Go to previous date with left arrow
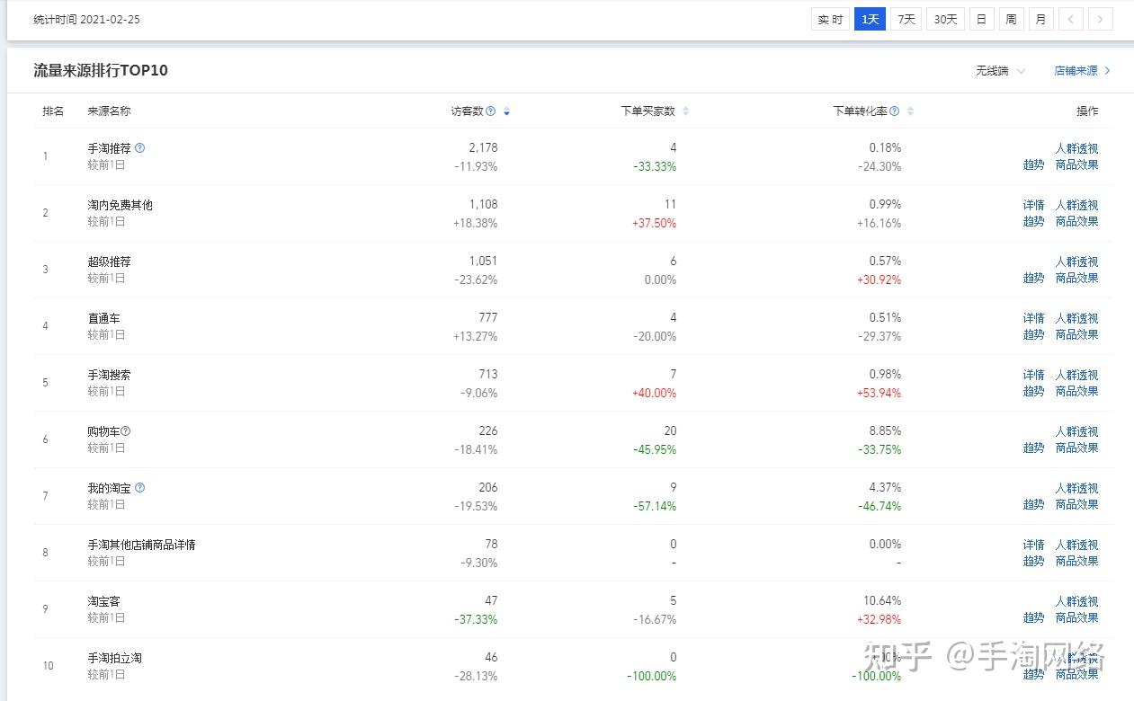 tap(1070, 19)
